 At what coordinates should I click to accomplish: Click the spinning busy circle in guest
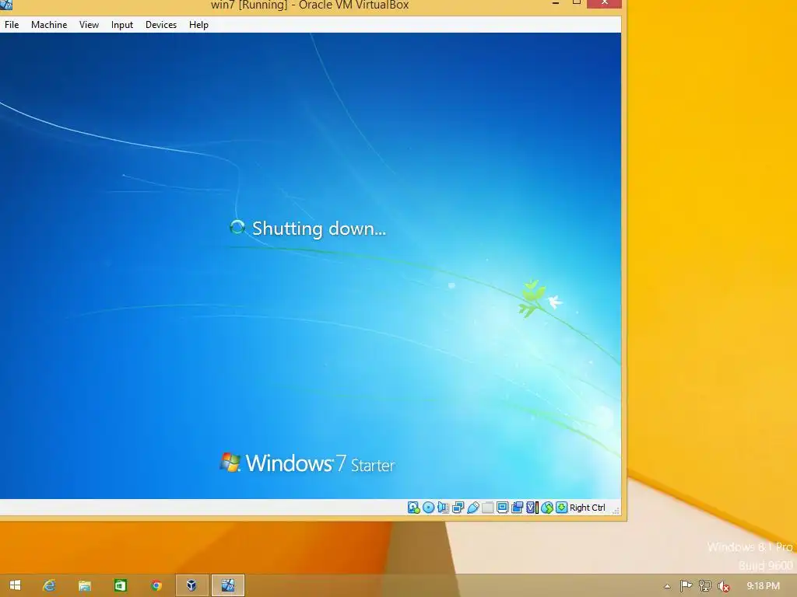(x=237, y=227)
